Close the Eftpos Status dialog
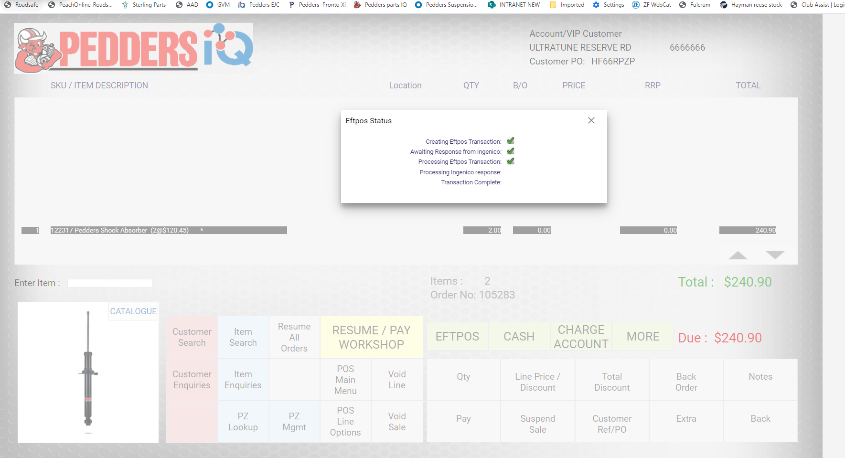Image resolution: width=845 pixels, height=458 pixels. click(591, 120)
